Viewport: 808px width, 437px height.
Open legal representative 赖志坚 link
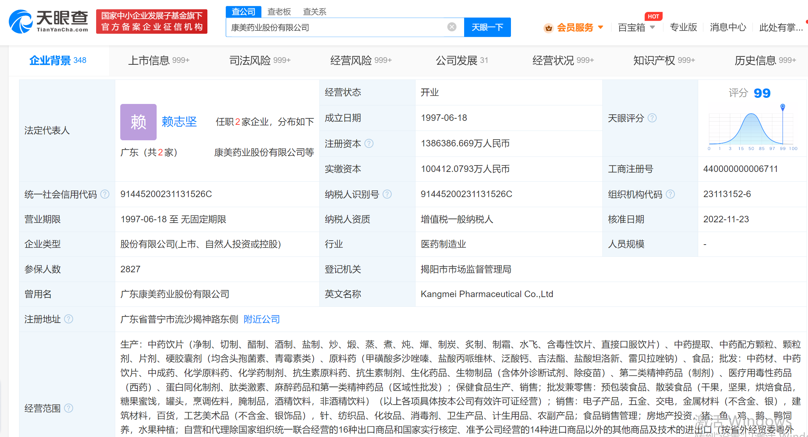point(179,122)
